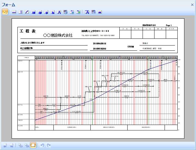
Task: Click the company address line above TEL
Action: point(95,31)
